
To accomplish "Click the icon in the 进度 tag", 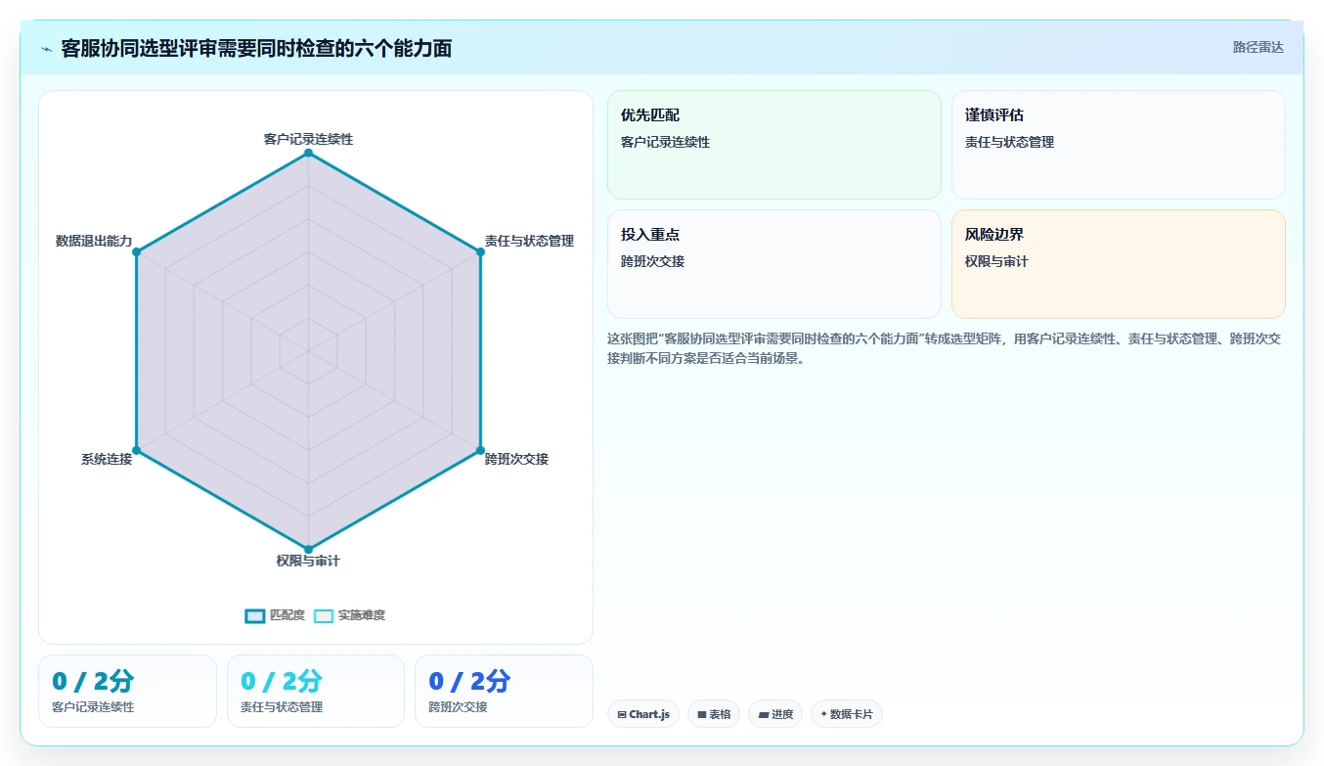I will [764, 715].
